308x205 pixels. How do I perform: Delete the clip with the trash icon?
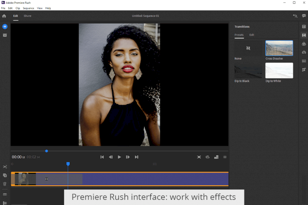tap(5, 184)
